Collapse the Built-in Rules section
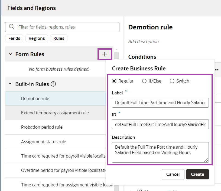 coord(11,84)
